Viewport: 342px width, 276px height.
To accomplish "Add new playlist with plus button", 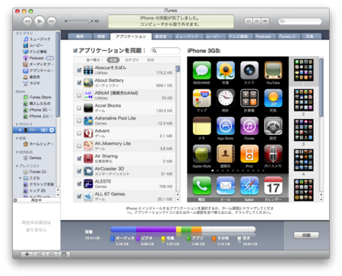I will (x=27, y=254).
